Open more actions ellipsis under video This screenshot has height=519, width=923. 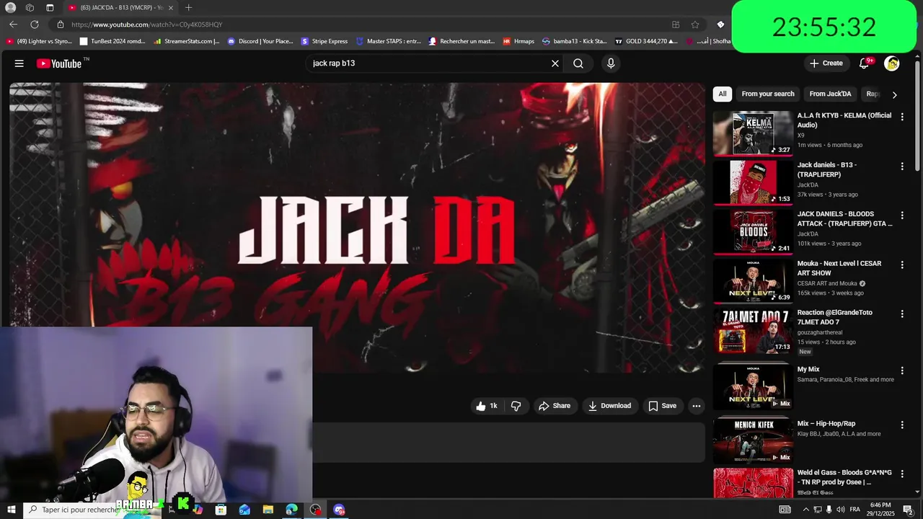[697, 406]
